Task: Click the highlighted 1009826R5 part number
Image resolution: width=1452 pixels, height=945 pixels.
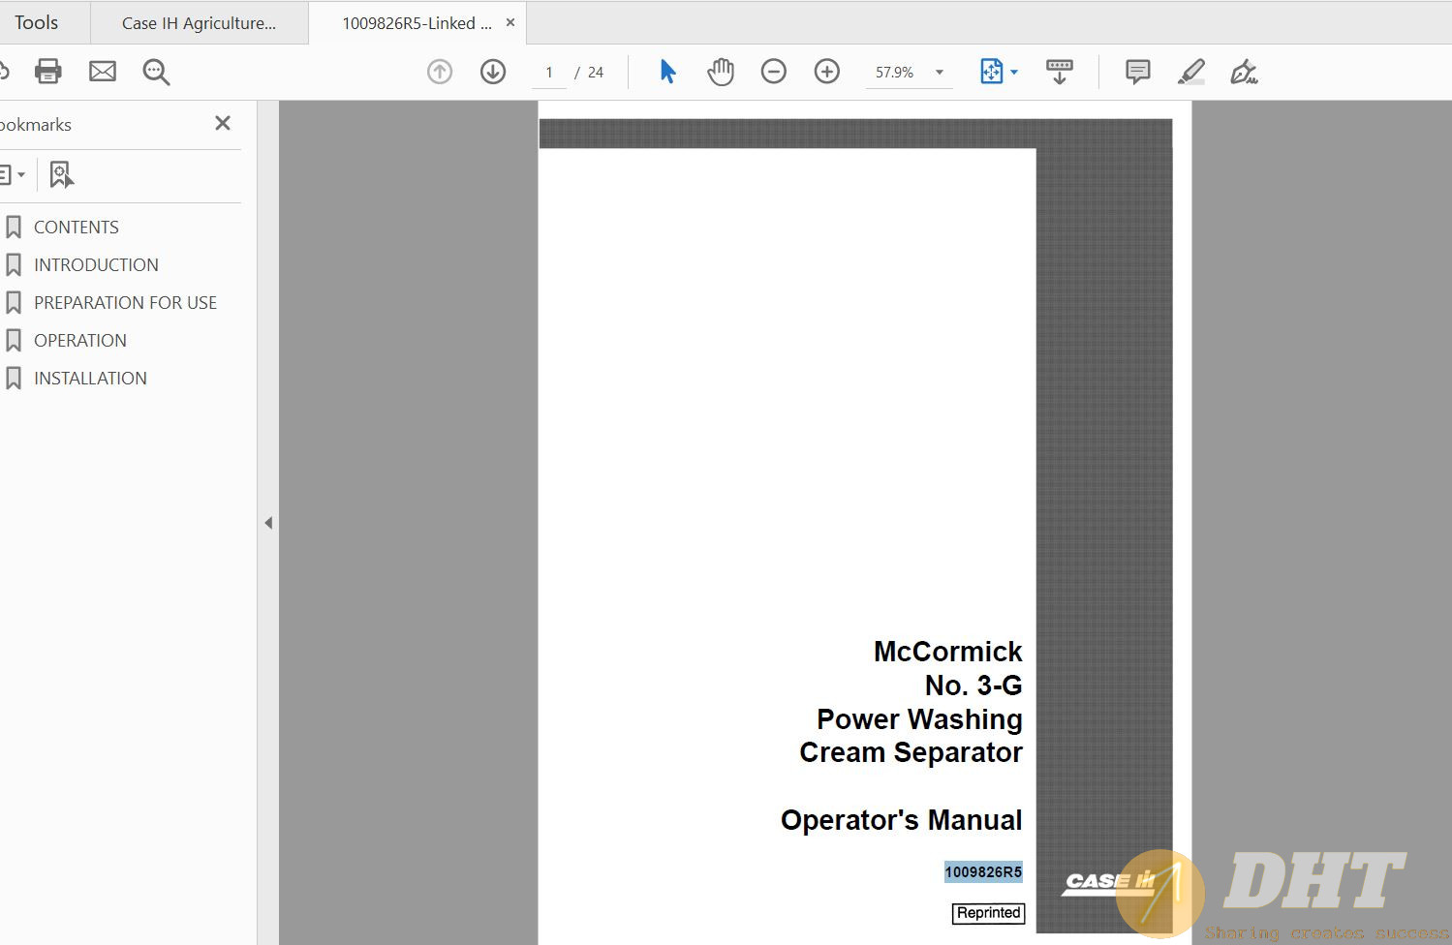Action: [x=983, y=872]
